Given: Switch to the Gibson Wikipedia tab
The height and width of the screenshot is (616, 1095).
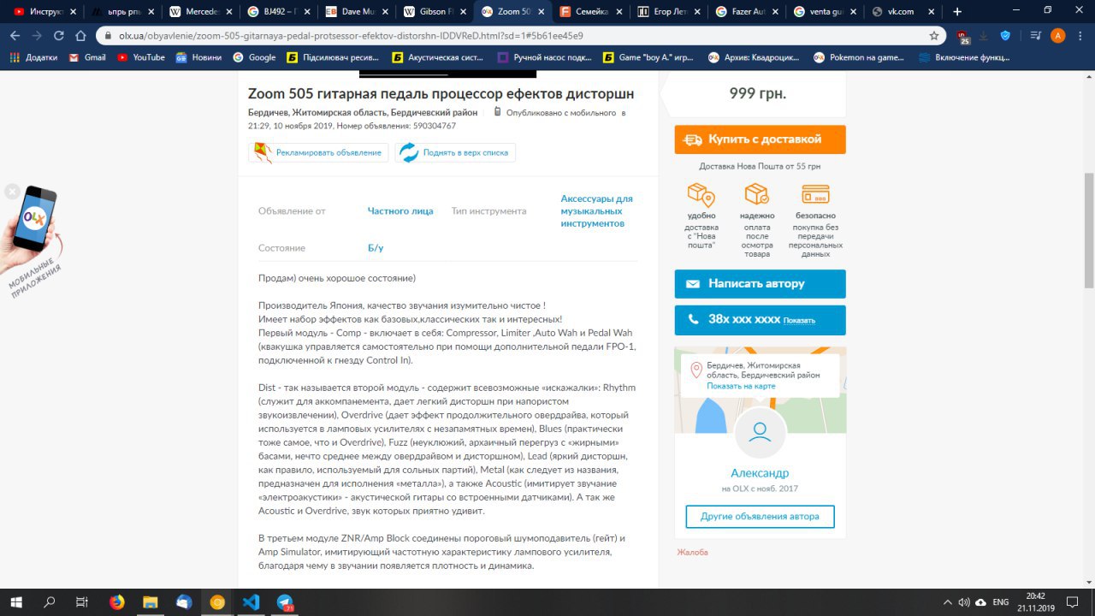Looking at the screenshot, I should click(x=434, y=12).
